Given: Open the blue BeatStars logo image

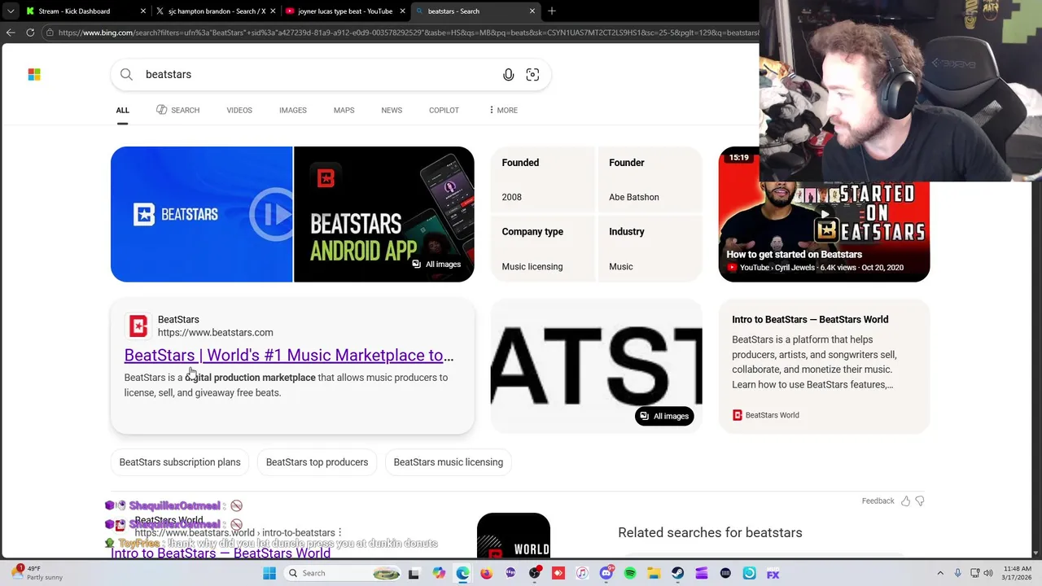Looking at the screenshot, I should [201, 214].
